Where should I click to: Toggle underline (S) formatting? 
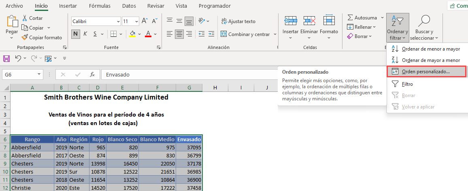pyautogui.click(x=95, y=34)
